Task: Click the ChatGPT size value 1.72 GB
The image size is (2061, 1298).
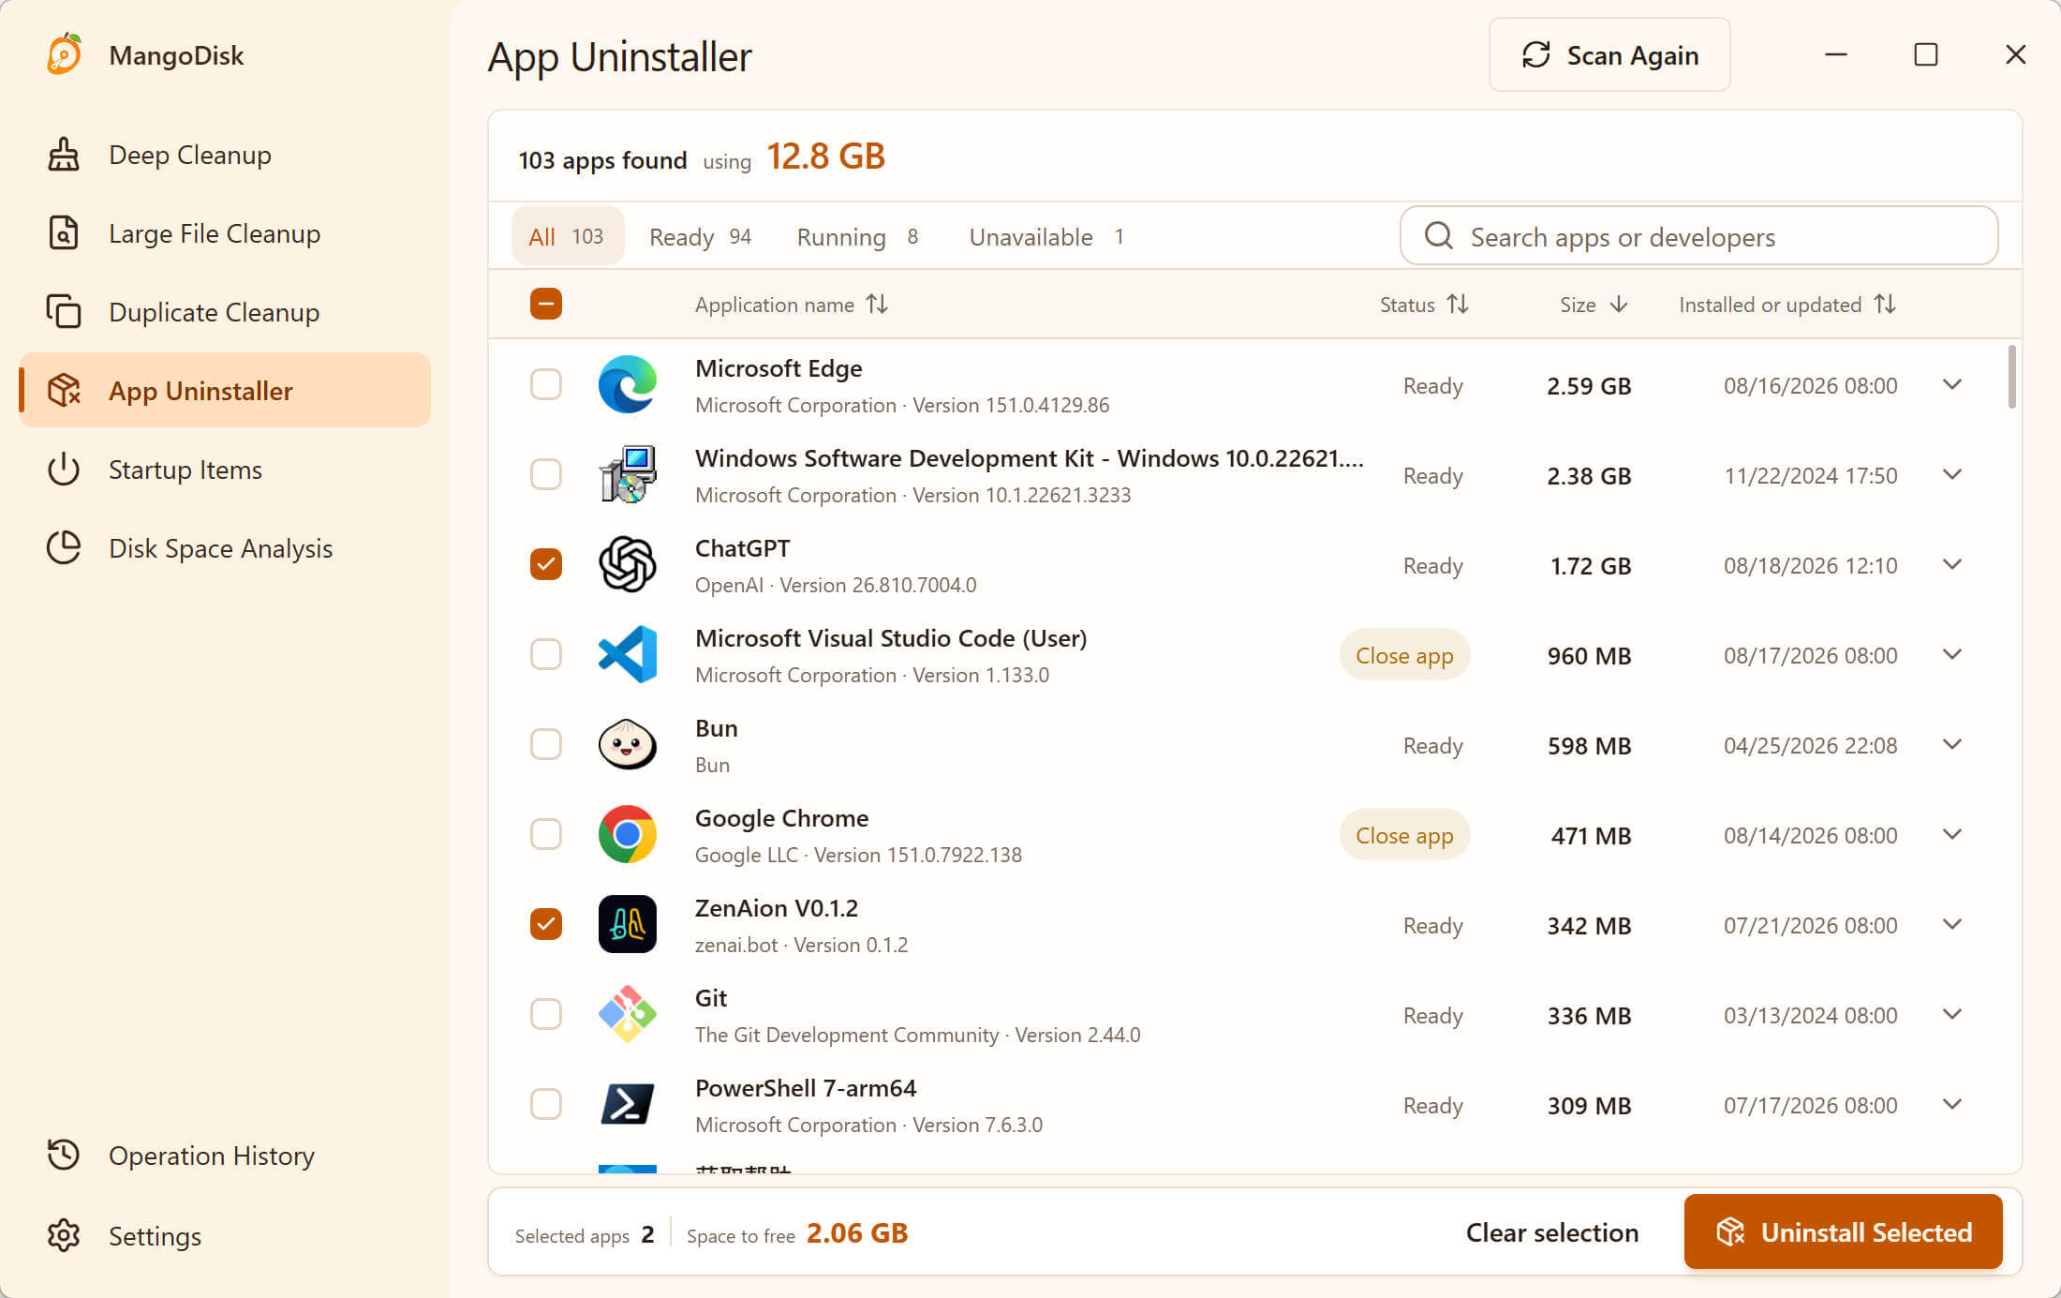Action: click(1591, 565)
